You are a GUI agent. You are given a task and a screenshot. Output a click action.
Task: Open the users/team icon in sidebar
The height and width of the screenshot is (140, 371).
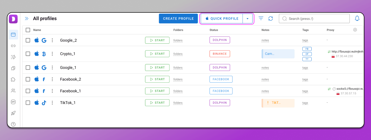tap(13, 91)
